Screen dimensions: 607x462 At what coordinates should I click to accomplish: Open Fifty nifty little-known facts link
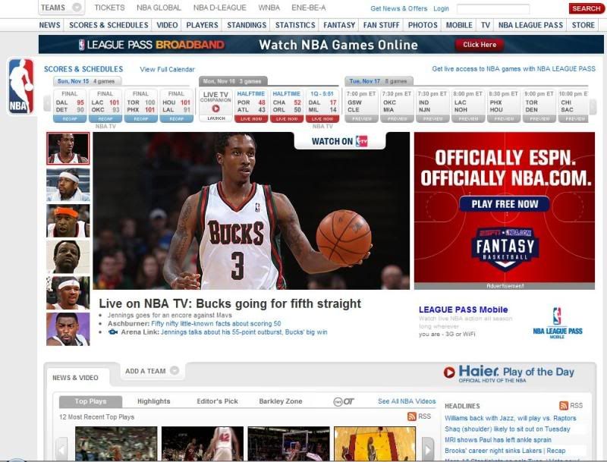pyautogui.click(x=216, y=323)
